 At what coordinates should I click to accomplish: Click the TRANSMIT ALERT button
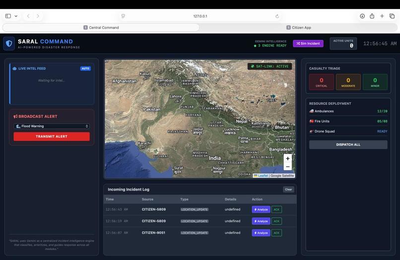[x=52, y=136]
